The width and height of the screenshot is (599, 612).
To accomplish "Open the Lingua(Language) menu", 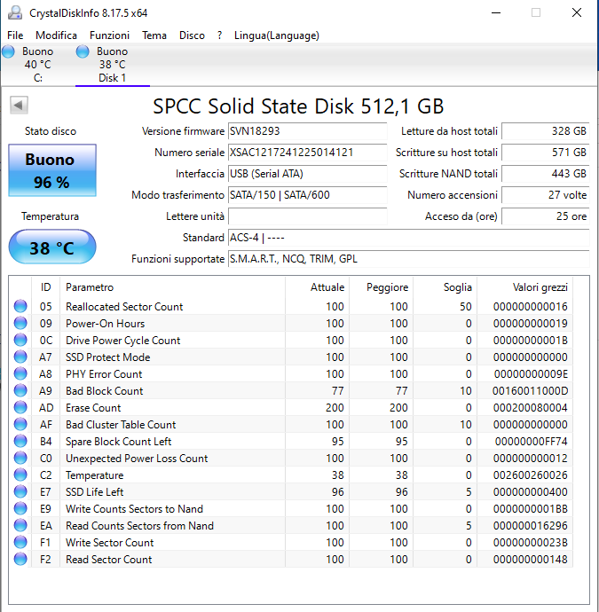I will pyautogui.click(x=276, y=35).
